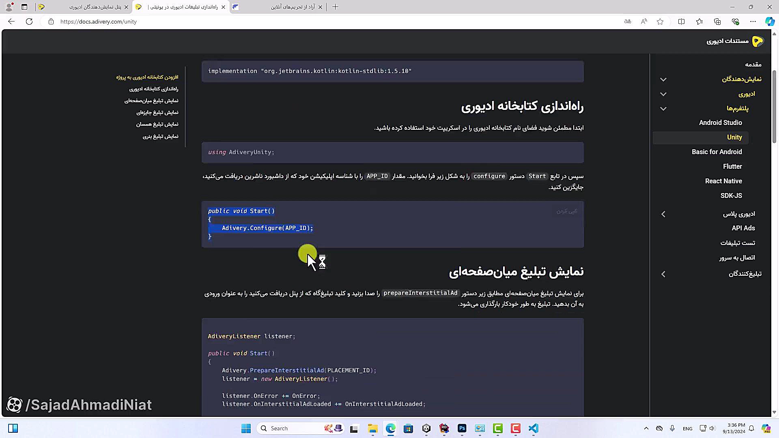This screenshot has height=438, width=779.
Task: Click the taskbar Search box
Action: pyautogui.click(x=301, y=428)
